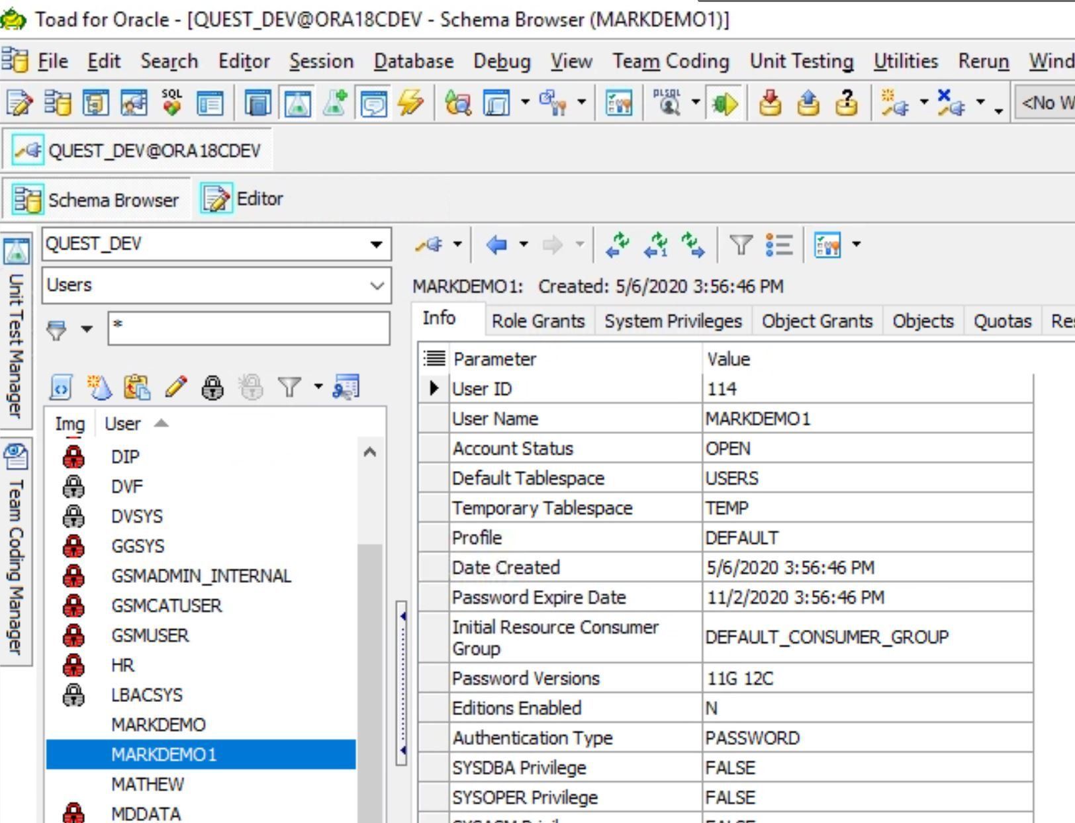1075x823 pixels.
Task: Click the clipboard icon above user list
Action: [136, 387]
